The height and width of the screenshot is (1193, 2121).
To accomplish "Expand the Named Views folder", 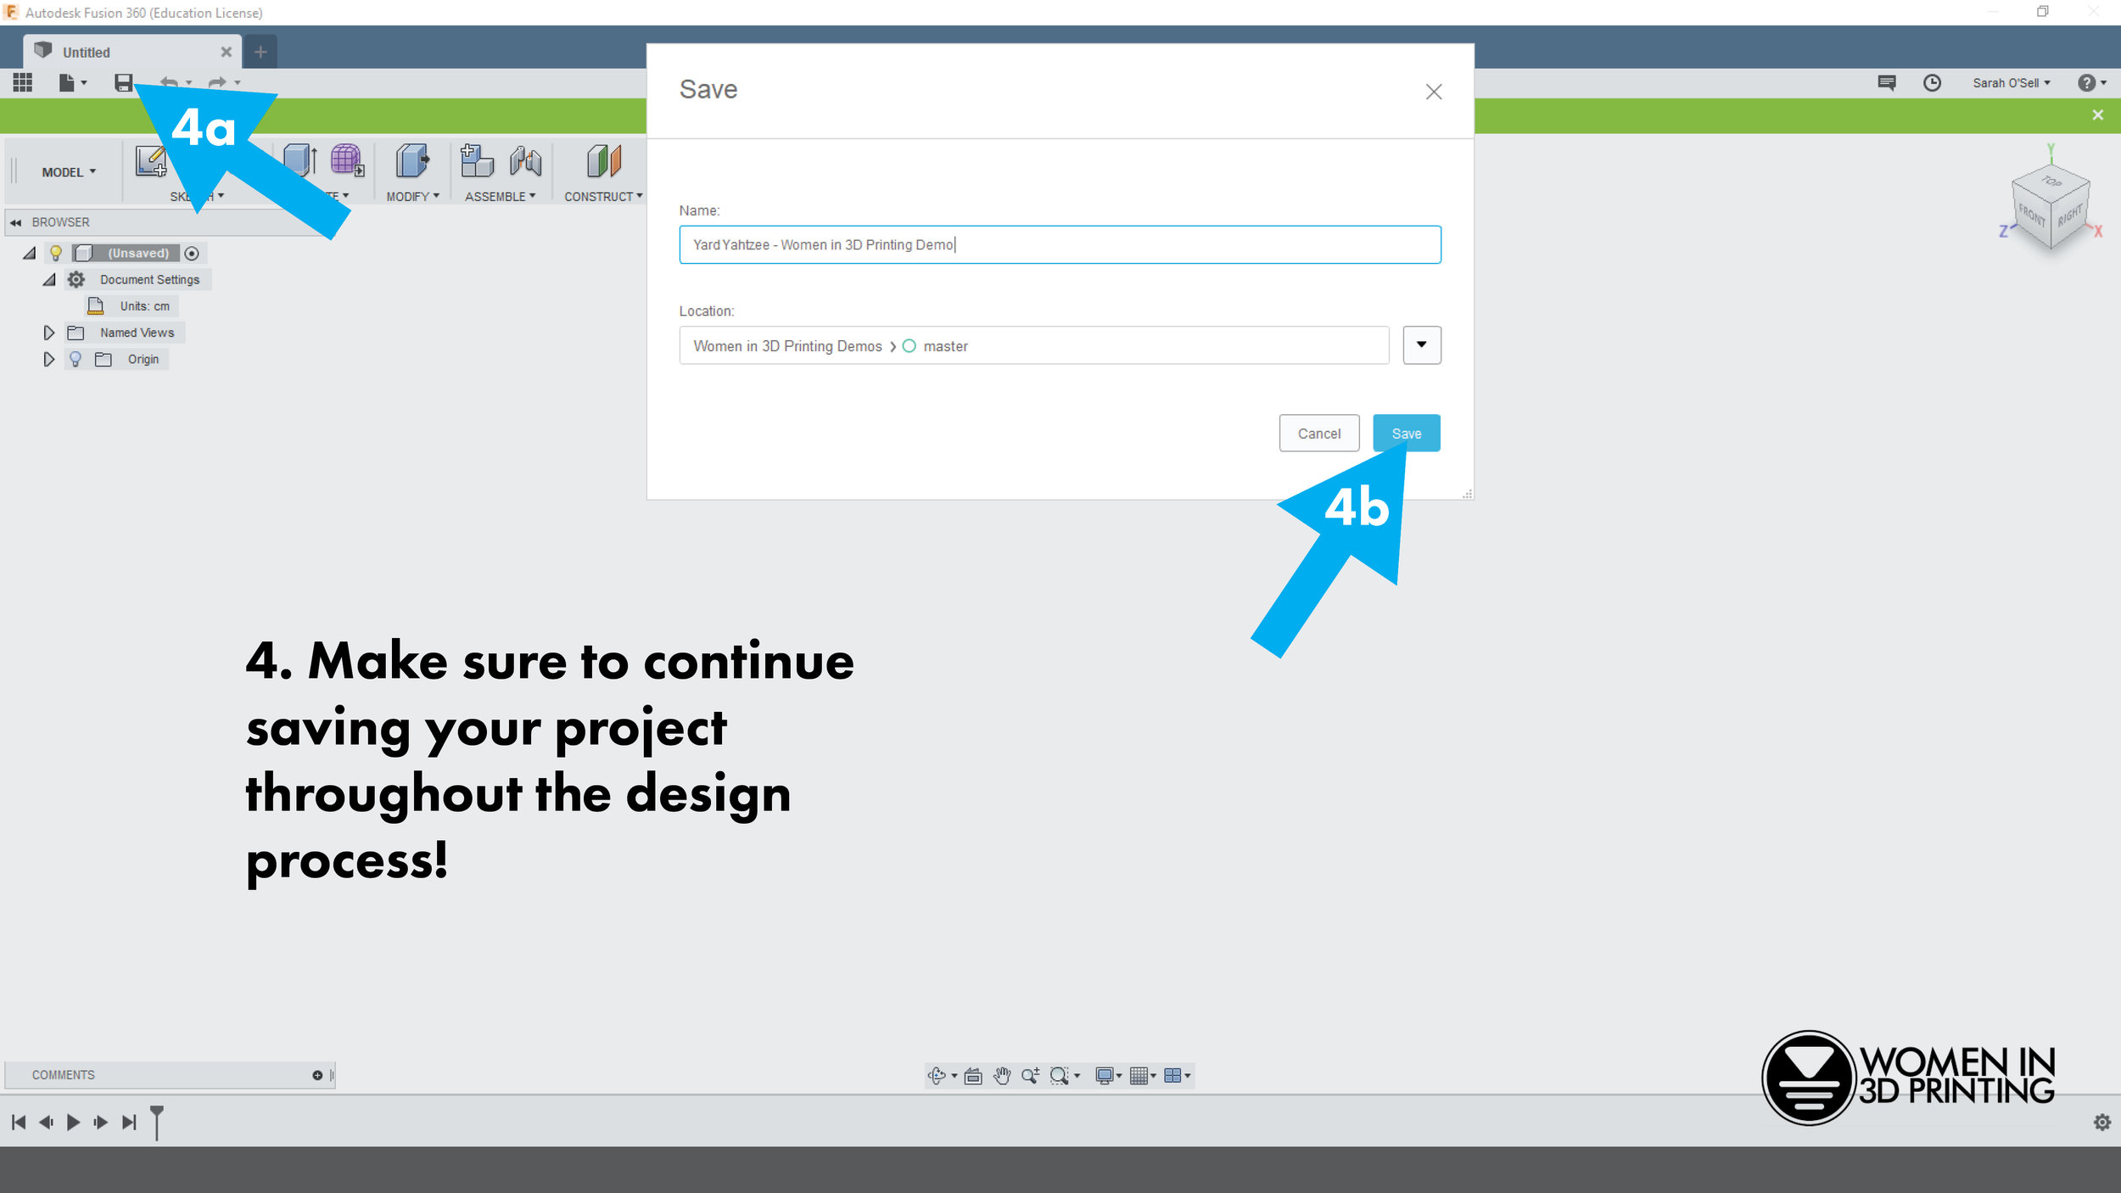I will pos(49,333).
